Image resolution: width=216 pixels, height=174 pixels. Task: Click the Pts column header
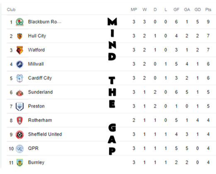tap(208, 10)
